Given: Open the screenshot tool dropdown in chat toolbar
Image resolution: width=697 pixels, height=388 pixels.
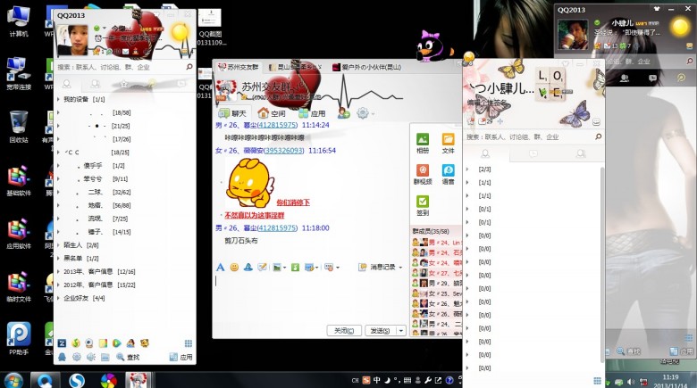Looking at the screenshot, I should click(x=317, y=268).
